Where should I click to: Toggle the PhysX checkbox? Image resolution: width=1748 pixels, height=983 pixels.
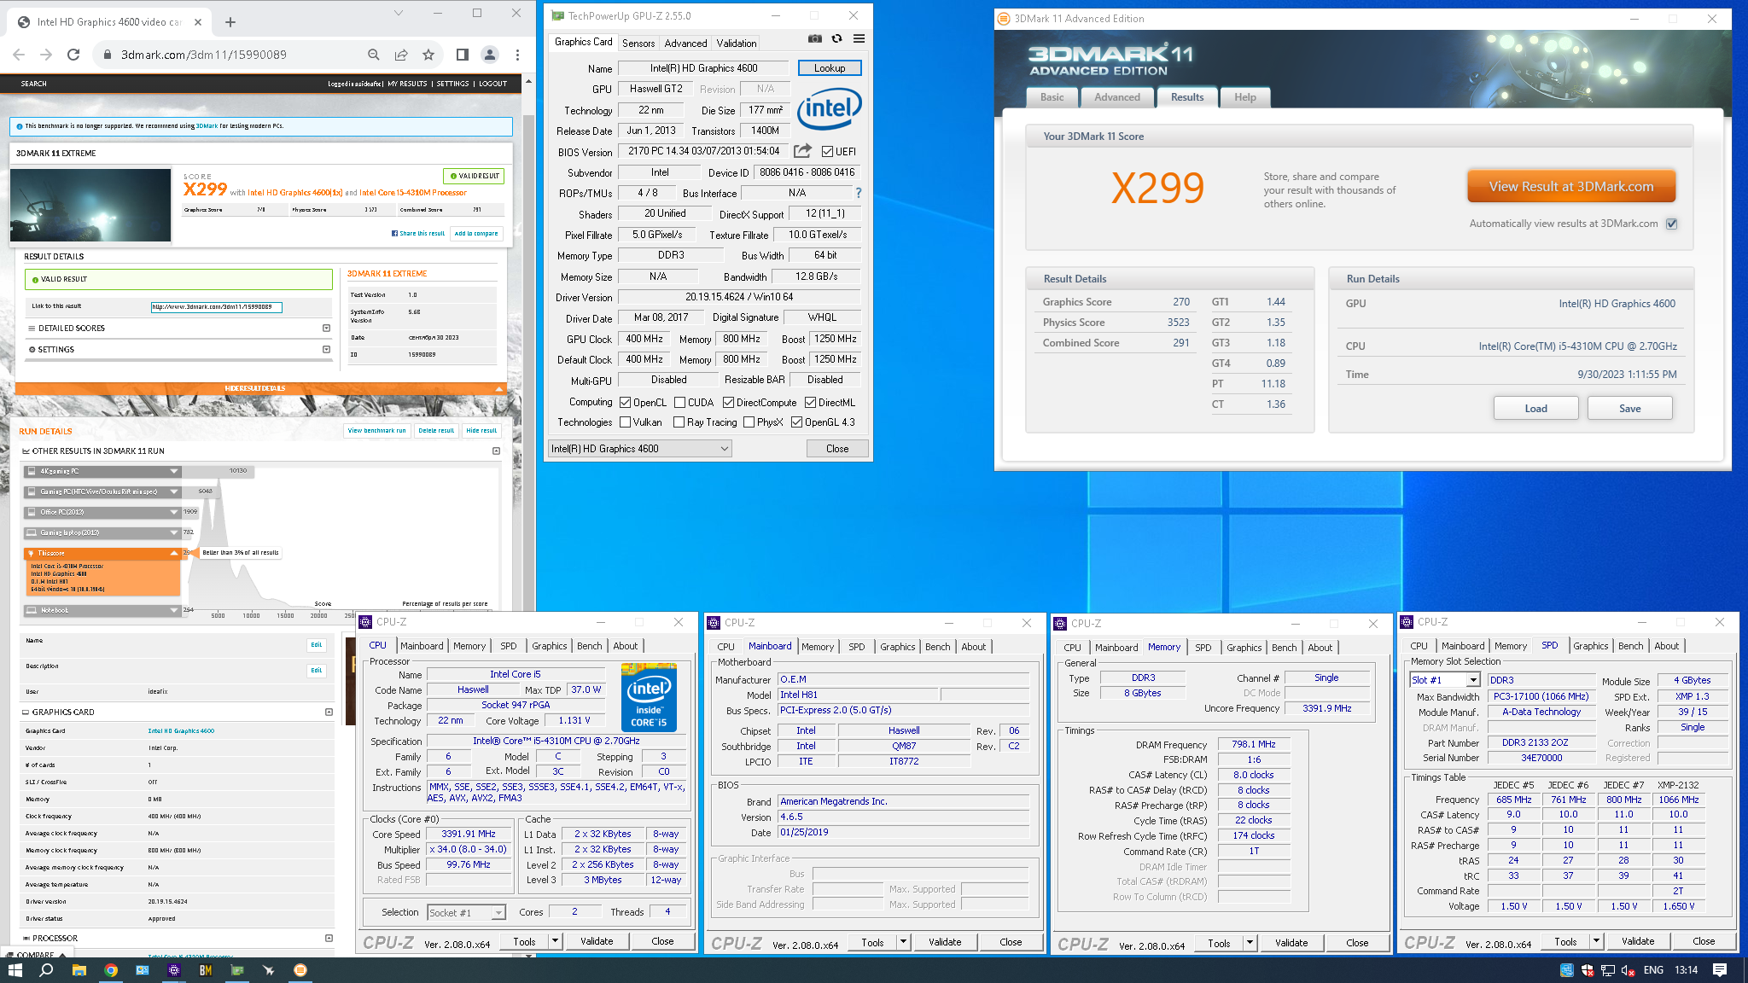749,422
